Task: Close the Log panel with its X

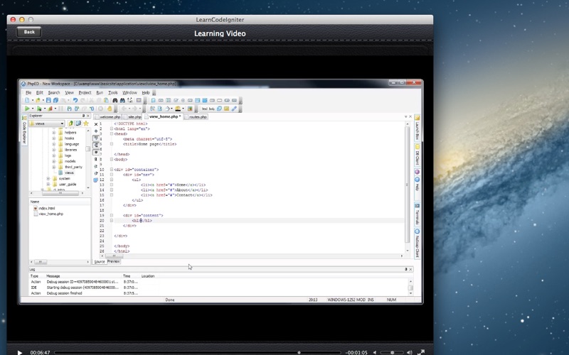Action: 411,269
